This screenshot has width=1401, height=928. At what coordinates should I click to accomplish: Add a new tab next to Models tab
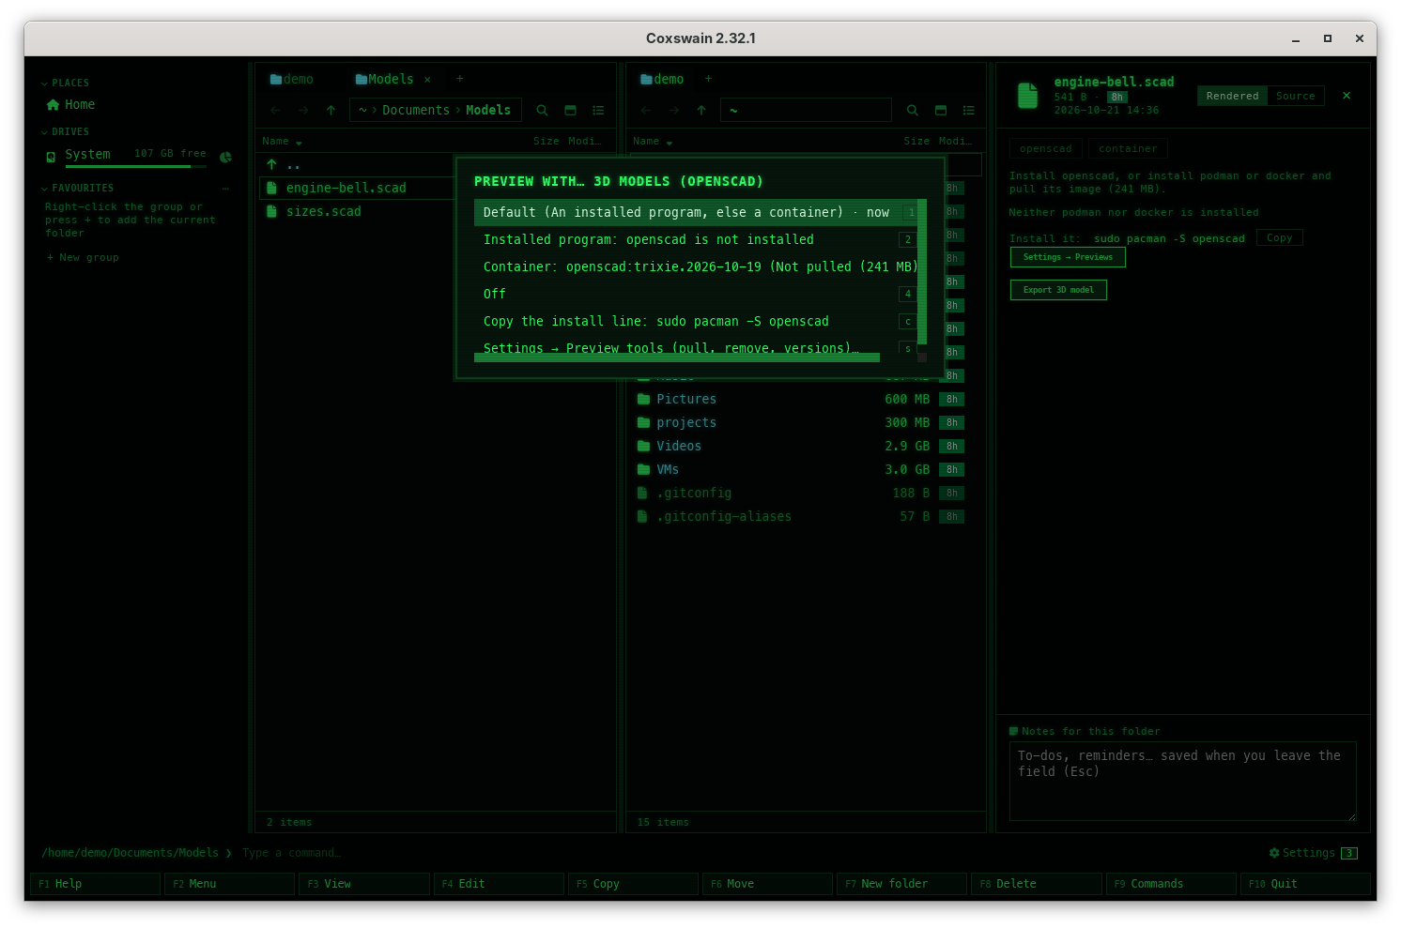[x=460, y=80]
